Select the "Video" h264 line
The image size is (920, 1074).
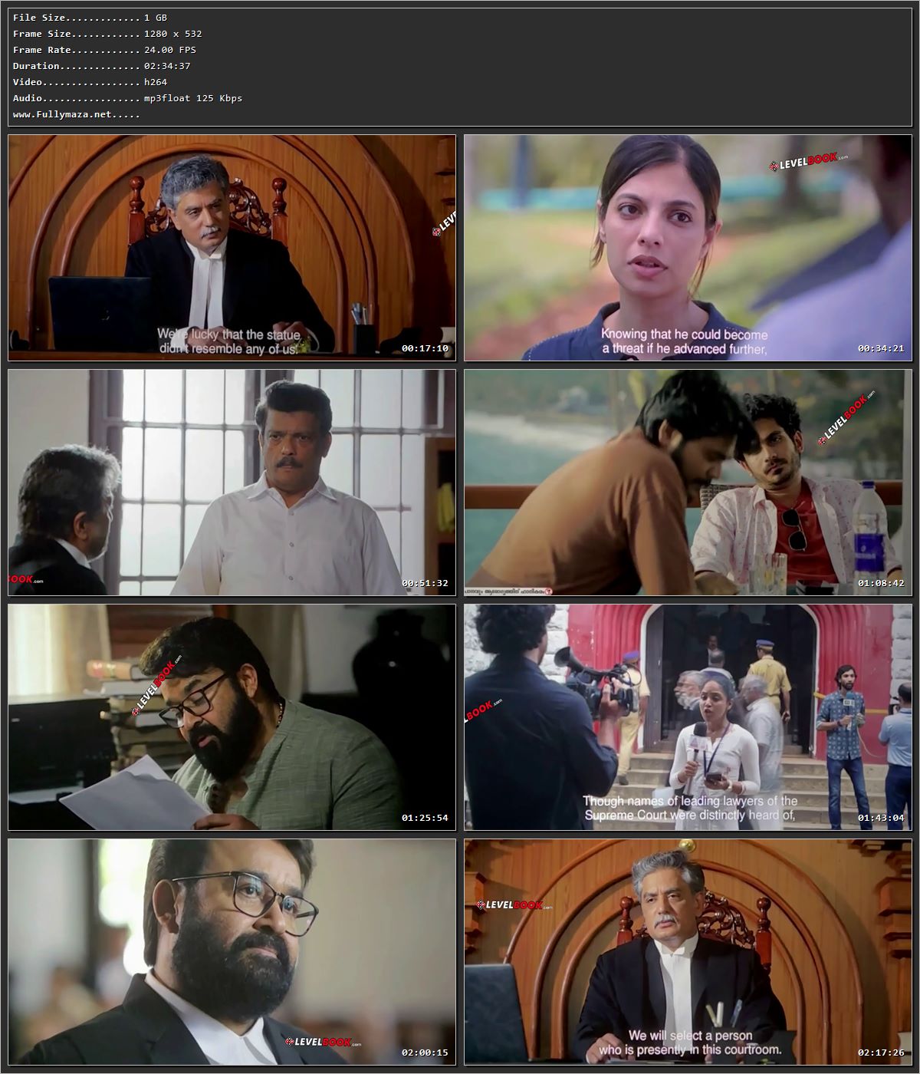tap(90, 82)
